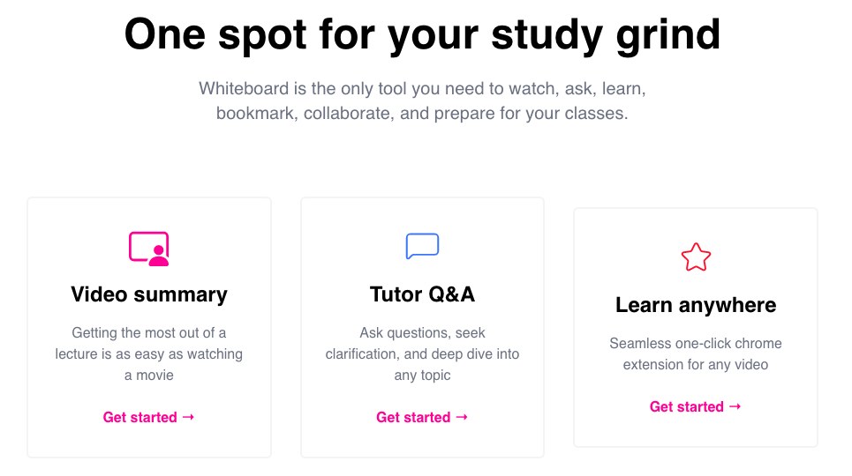Click the Whiteboard subtitle paragraph
852x476 pixels.
click(422, 101)
